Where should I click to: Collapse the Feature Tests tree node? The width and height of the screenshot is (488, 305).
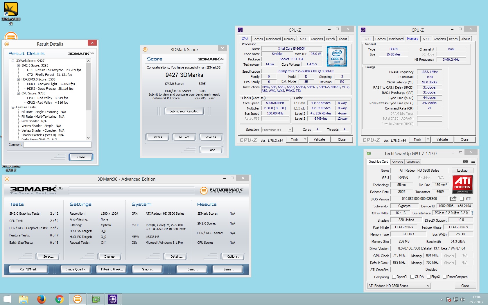coord(13,107)
